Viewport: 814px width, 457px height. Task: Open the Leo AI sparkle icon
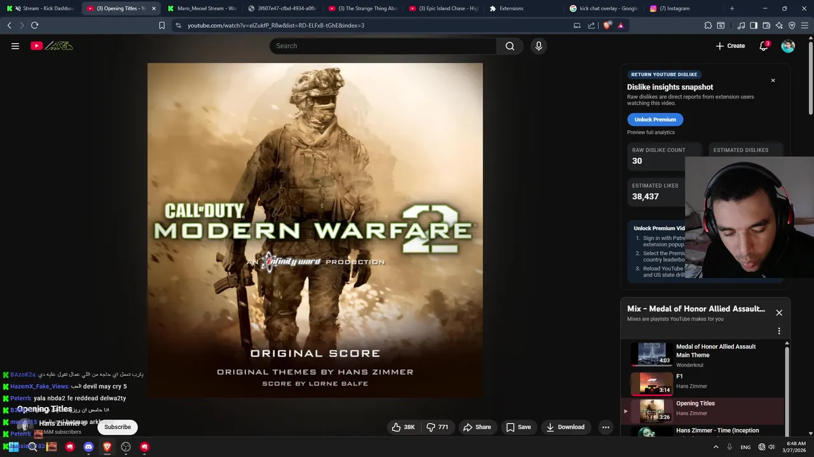tap(779, 25)
